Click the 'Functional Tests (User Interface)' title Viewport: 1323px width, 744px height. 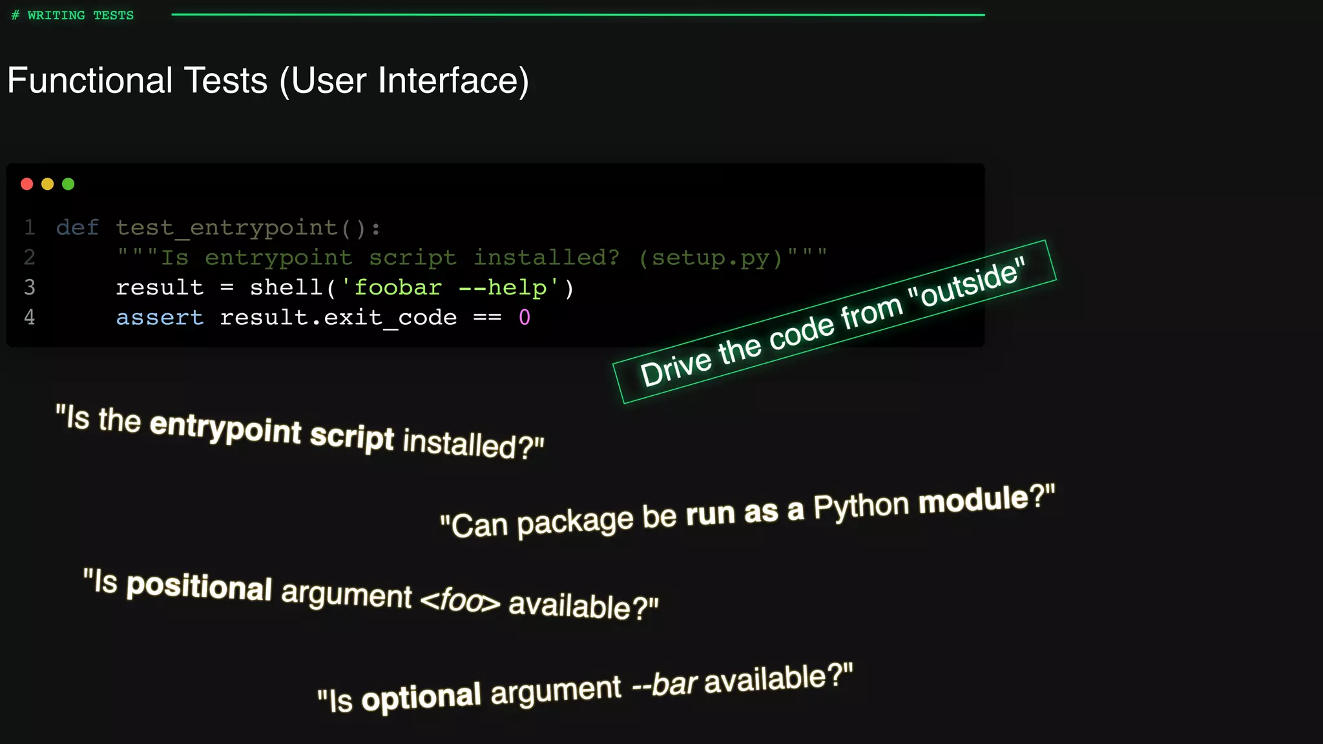click(268, 81)
